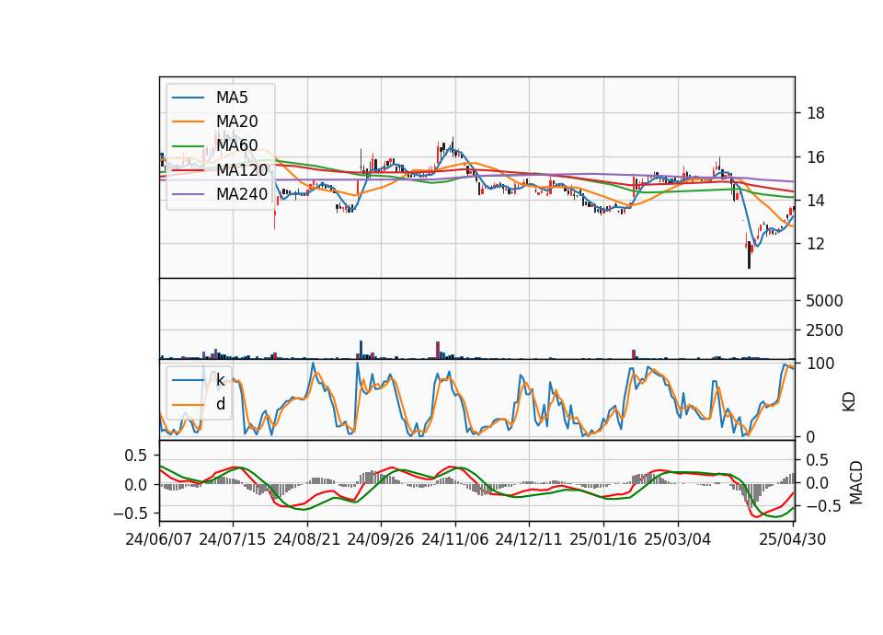Click the 25/01/16 date label
This screenshot has width=883, height=635.
tap(603, 539)
